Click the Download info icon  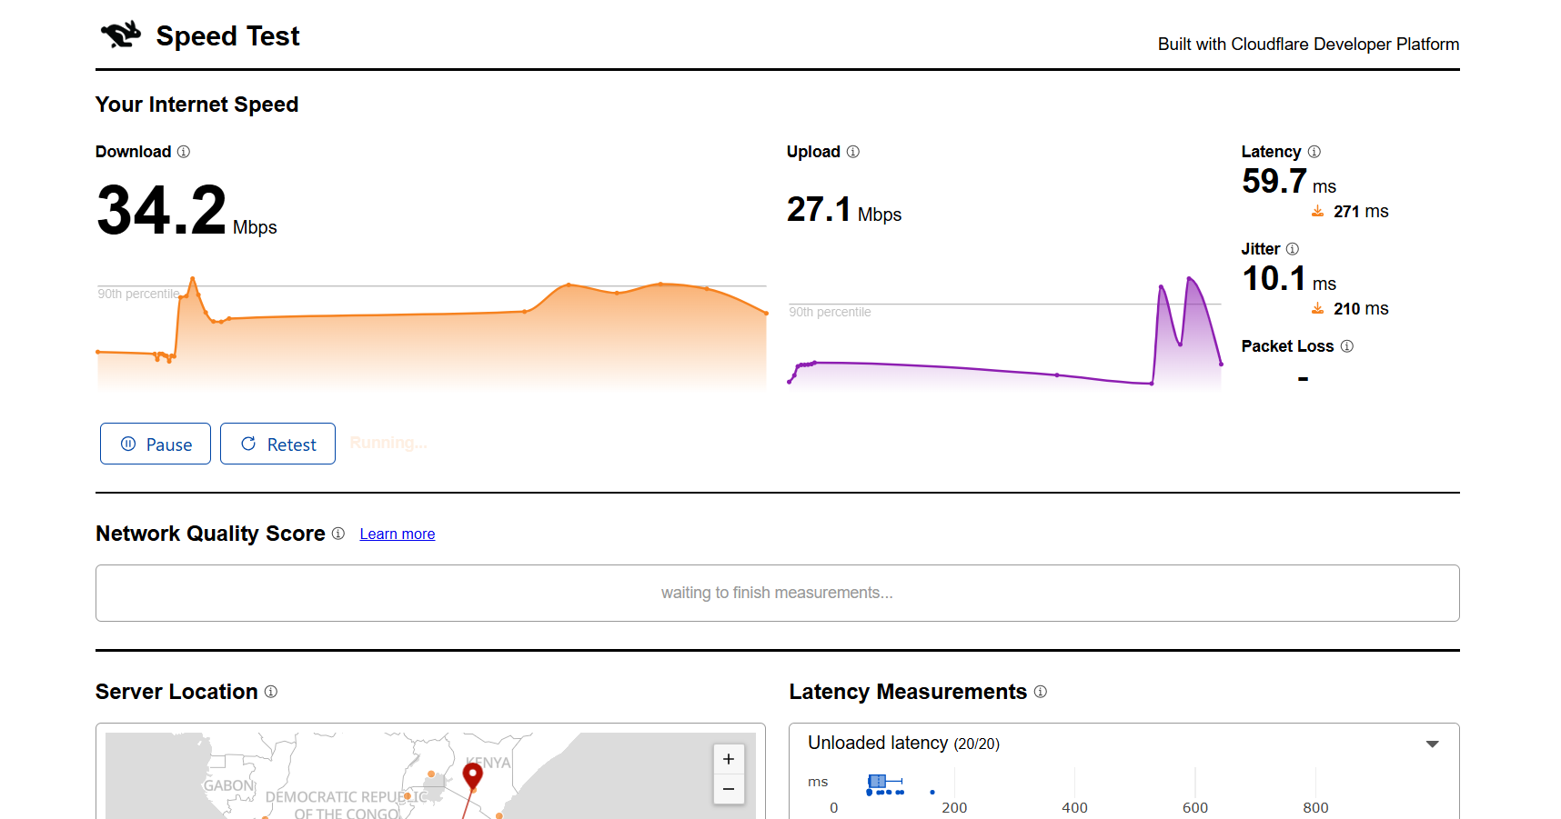184,152
